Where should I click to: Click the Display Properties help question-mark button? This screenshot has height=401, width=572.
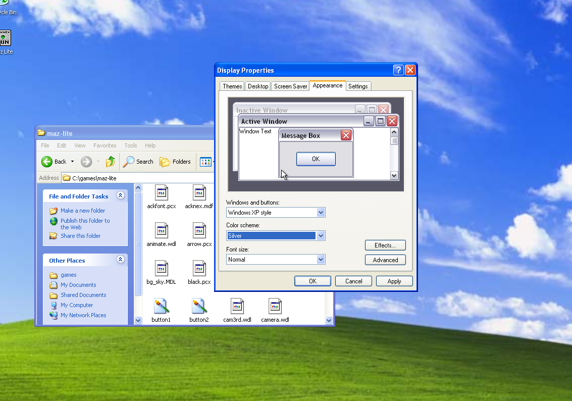coord(398,70)
